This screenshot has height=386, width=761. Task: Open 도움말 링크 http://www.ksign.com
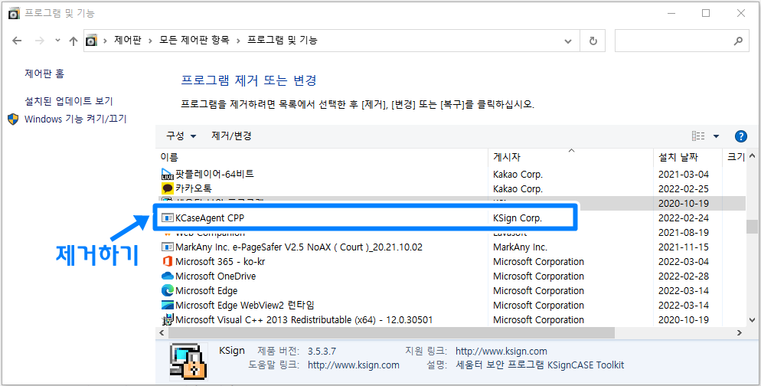(354, 365)
